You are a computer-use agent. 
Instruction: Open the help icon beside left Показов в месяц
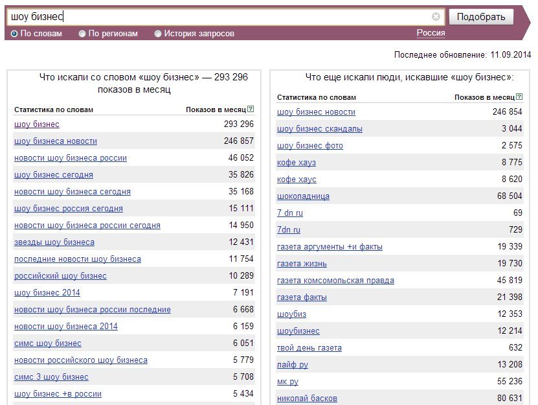(x=251, y=109)
